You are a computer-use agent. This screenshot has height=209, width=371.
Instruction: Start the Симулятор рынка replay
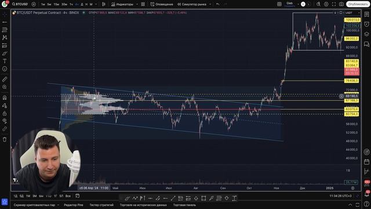click(192, 4)
